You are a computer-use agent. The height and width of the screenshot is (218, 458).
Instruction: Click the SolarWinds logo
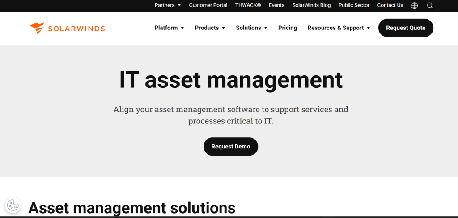(x=67, y=28)
